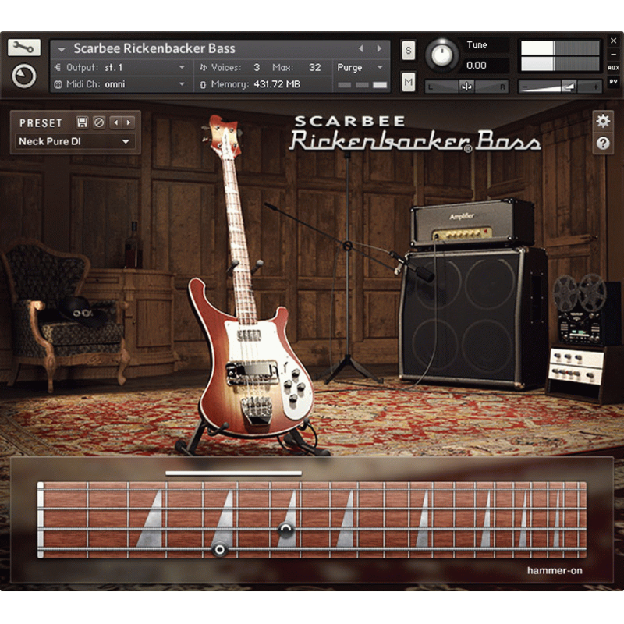Open the help question mark icon
The image size is (624, 624).
(603, 144)
